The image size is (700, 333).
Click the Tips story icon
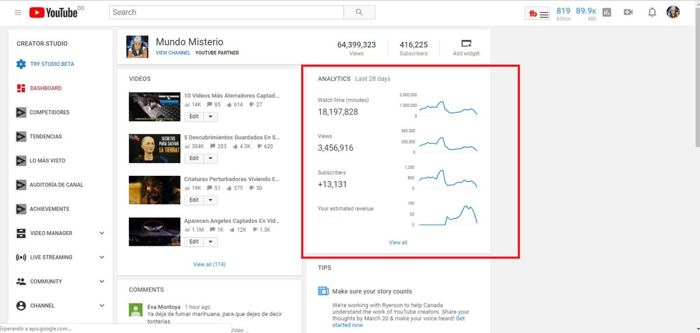[x=323, y=291]
